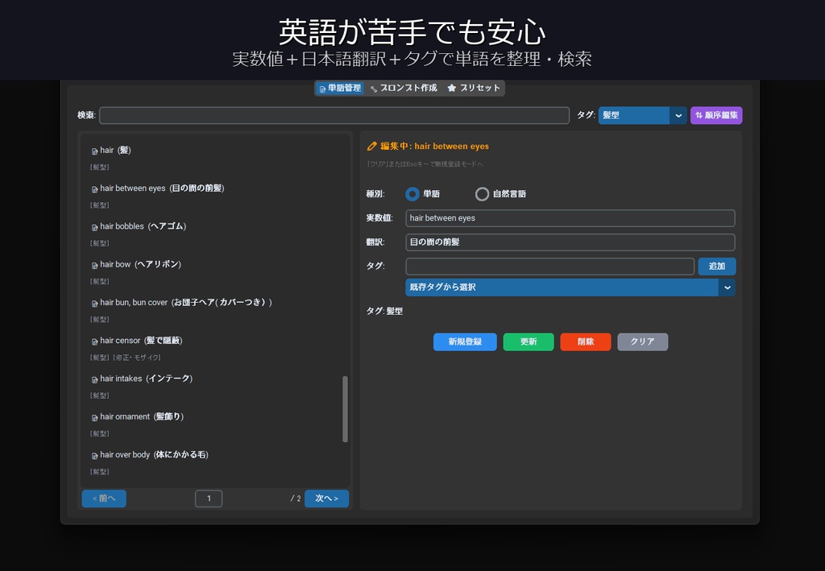The width and height of the screenshot is (825, 571).
Task: Click the document icon next to "hair censor"
Action: pos(94,341)
